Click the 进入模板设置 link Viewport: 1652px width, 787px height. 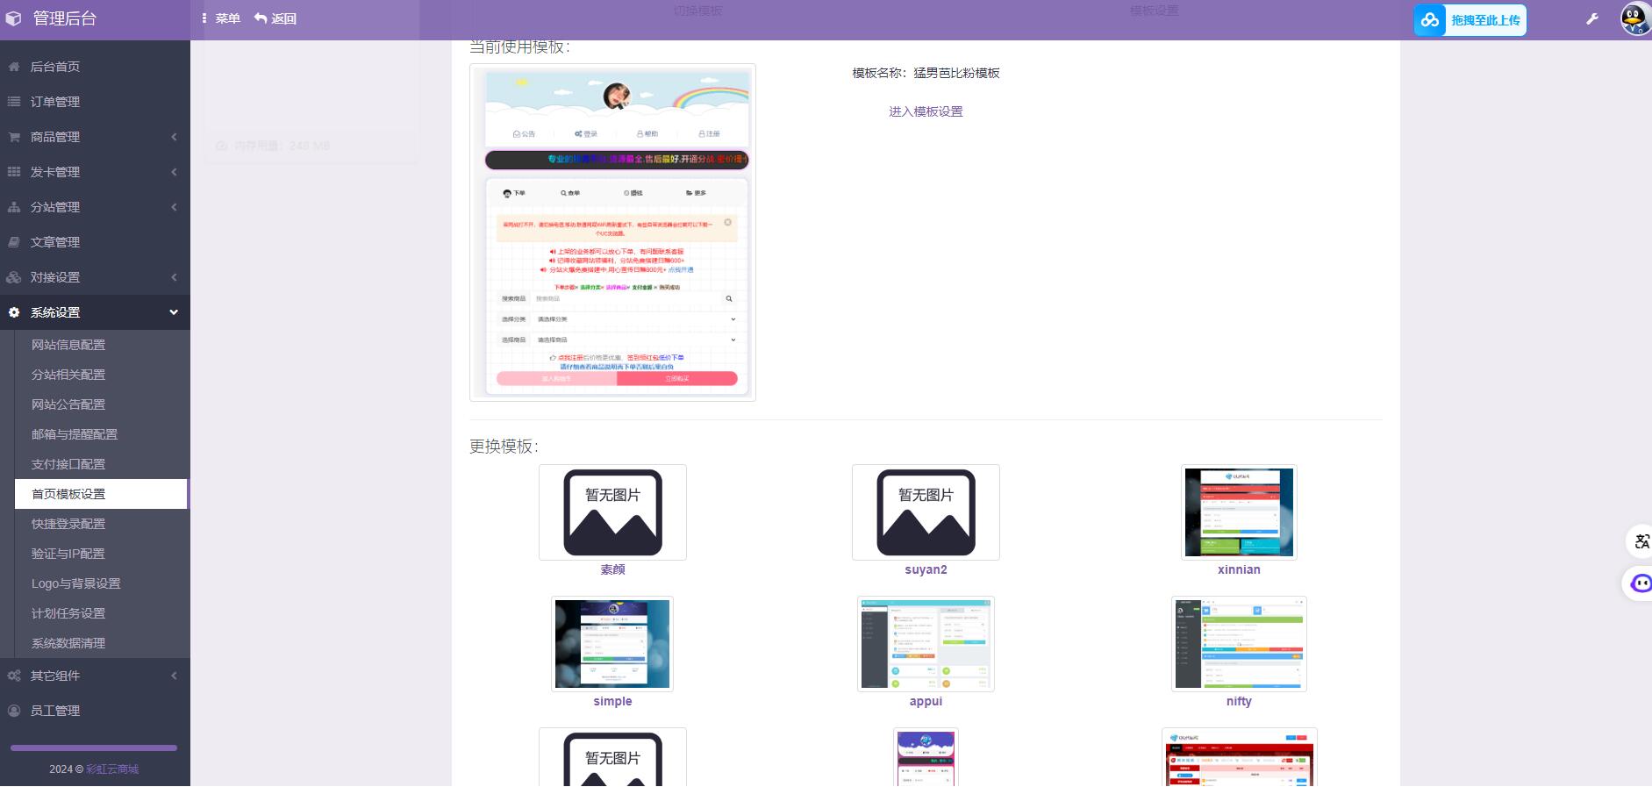click(926, 111)
